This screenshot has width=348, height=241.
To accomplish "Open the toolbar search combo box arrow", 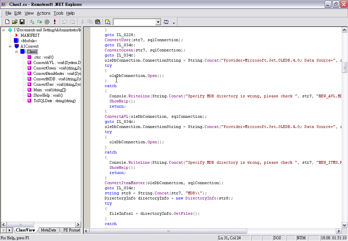I will coord(158,22).
